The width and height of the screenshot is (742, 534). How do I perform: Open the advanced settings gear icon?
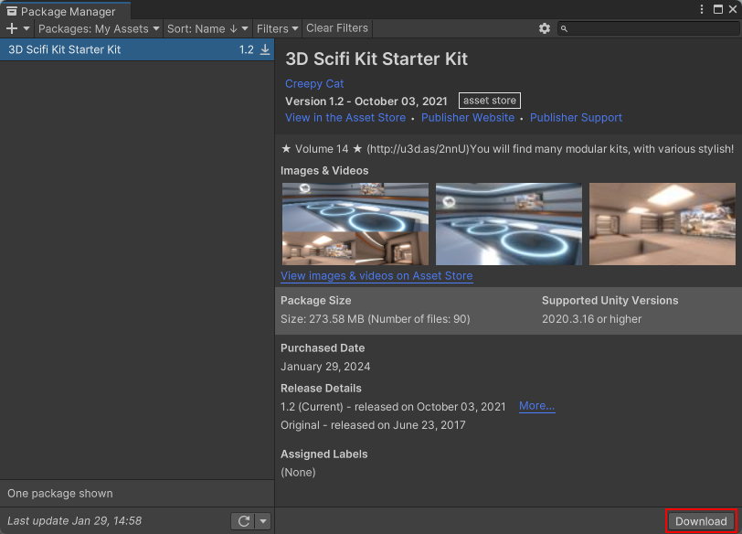[x=545, y=28]
